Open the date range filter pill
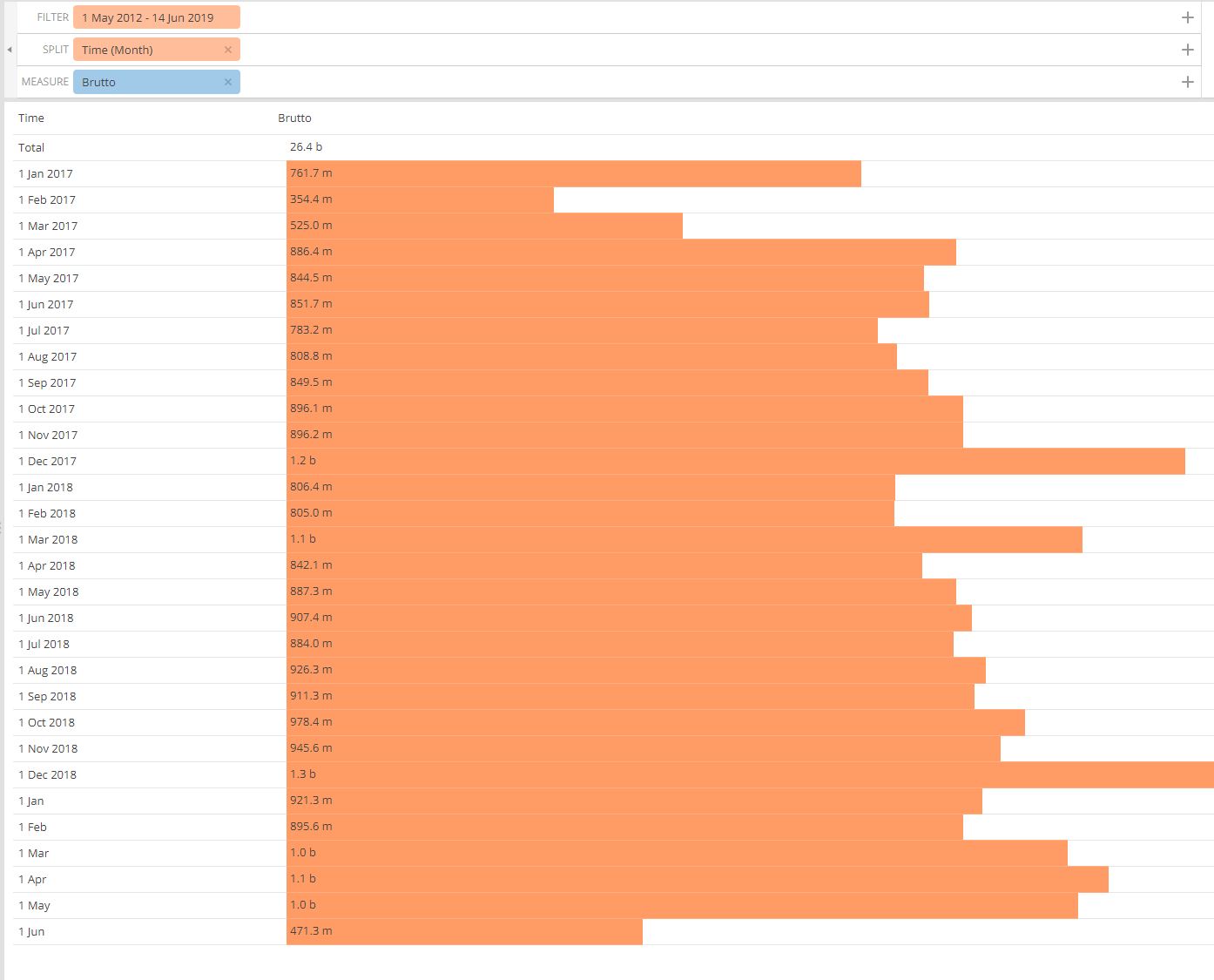The image size is (1214, 980). pos(157,17)
